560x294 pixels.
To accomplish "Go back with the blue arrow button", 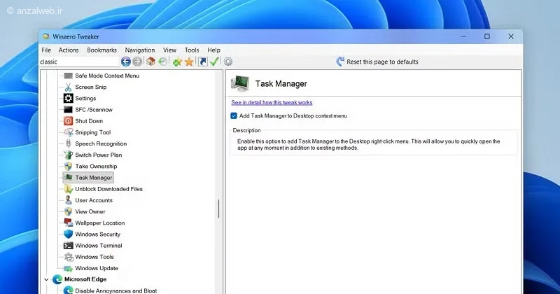I will point(126,62).
